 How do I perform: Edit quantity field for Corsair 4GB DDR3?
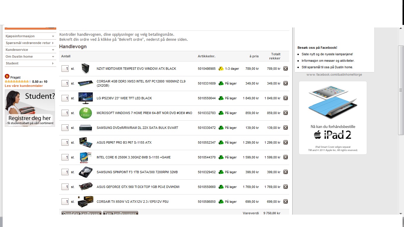[x=65, y=83]
